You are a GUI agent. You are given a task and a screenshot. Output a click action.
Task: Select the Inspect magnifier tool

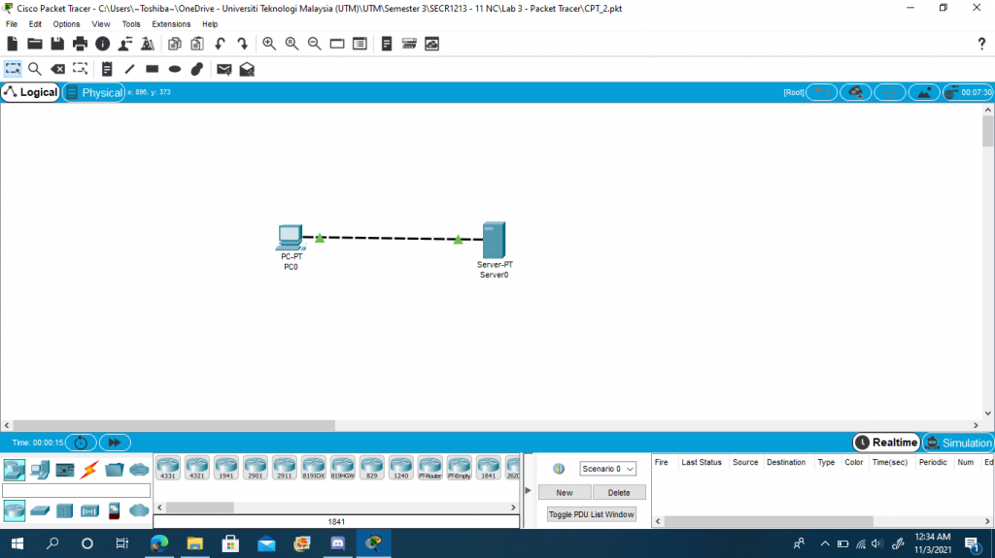[34, 69]
